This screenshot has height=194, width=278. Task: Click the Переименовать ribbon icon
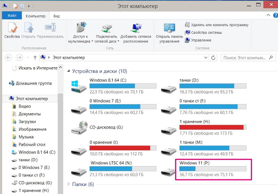click(x=50, y=27)
